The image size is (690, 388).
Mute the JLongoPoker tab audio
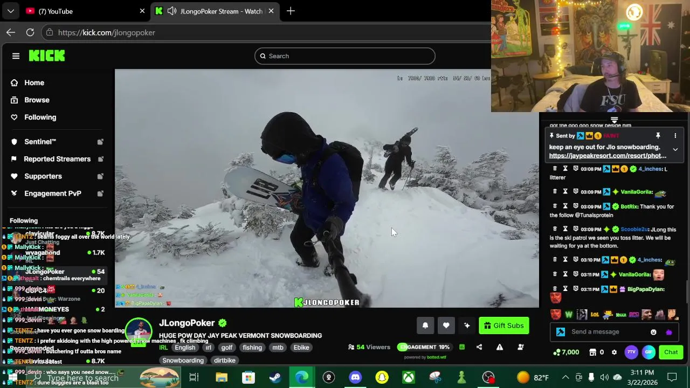(172, 11)
